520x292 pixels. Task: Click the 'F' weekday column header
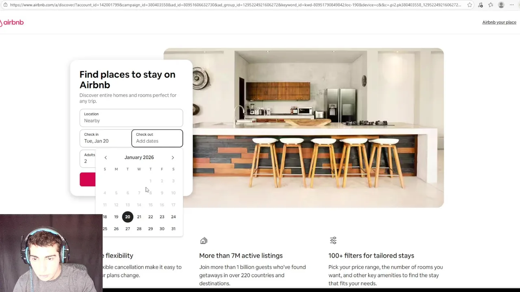coord(162,169)
